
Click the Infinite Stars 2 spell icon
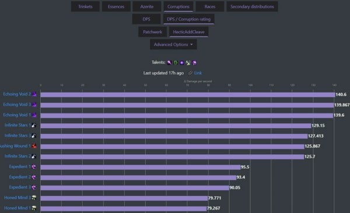coord(34,156)
